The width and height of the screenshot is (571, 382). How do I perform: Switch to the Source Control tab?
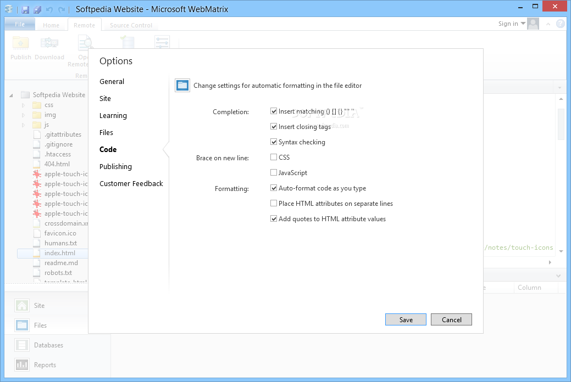(131, 25)
